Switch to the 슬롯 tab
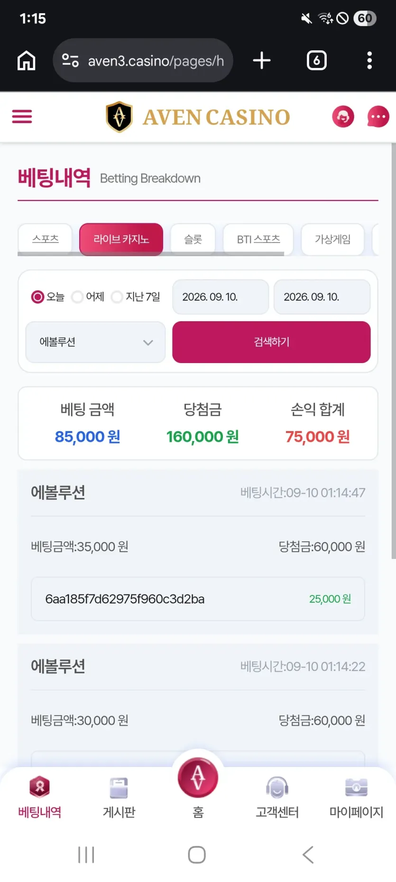The width and height of the screenshot is (396, 882). (x=193, y=239)
